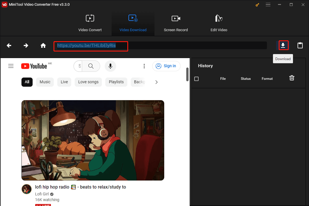
Task: Go back with the left arrow
Action: coord(9,45)
